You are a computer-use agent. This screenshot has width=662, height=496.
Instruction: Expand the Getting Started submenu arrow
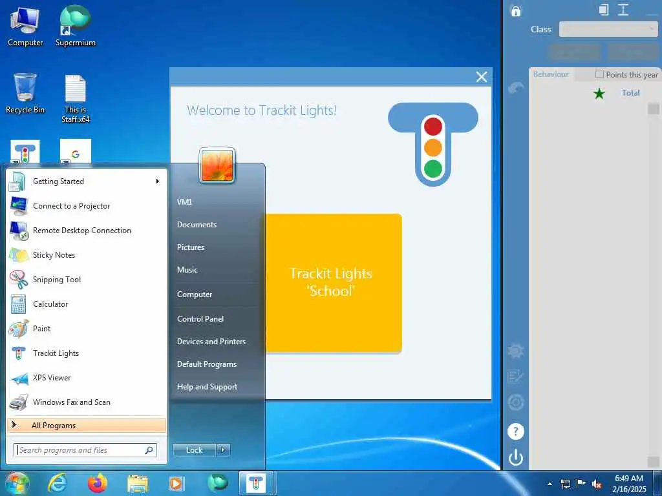pyautogui.click(x=158, y=181)
